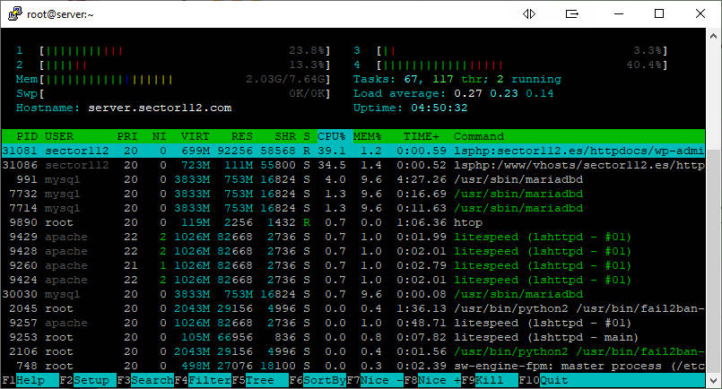The image size is (722, 389).
Task: Click F7 Nice - to lower niceness
Action: 375,380
